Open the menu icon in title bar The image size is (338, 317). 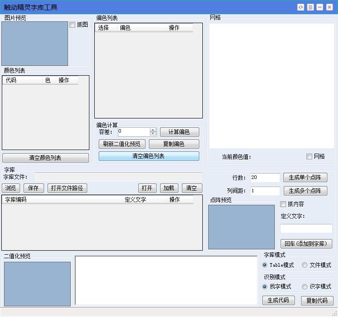(x=310, y=7)
